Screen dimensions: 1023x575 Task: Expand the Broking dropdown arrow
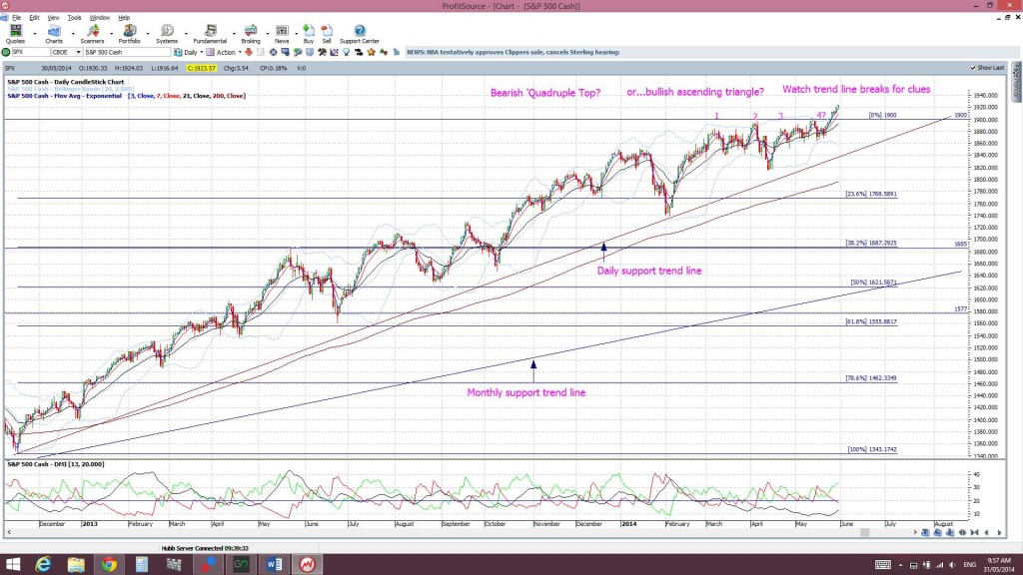click(267, 34)
